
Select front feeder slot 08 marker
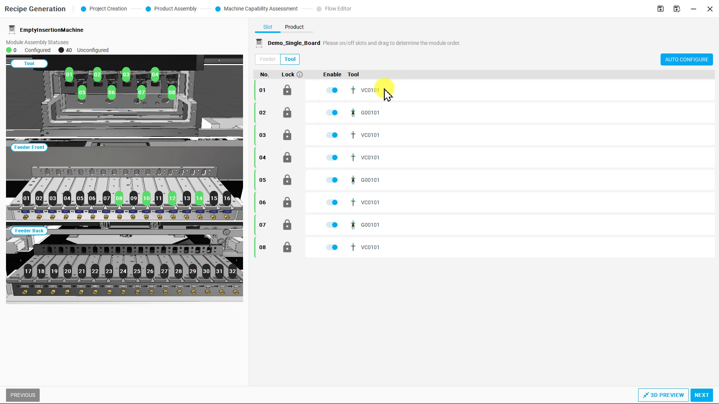[x=119, y=198]
